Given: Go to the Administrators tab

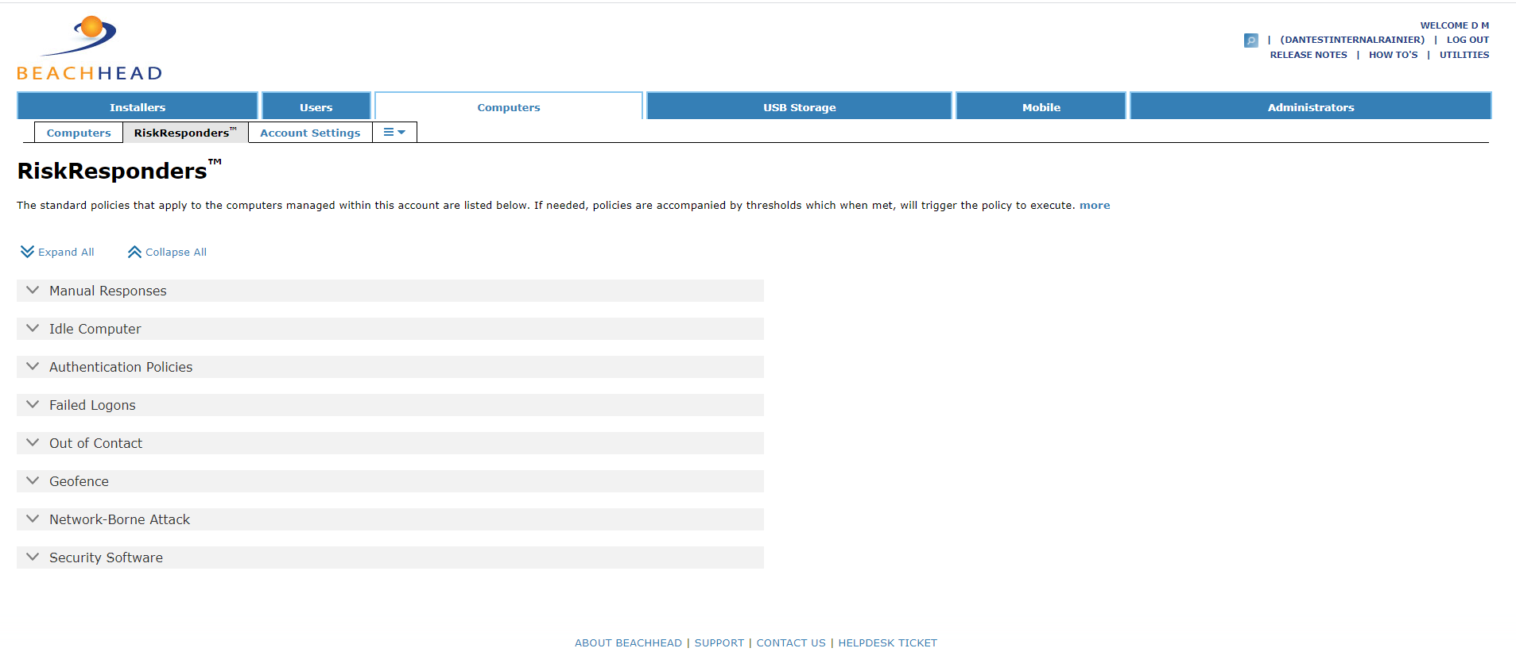Looking at the screenshot, I should tap(1310, 106).
